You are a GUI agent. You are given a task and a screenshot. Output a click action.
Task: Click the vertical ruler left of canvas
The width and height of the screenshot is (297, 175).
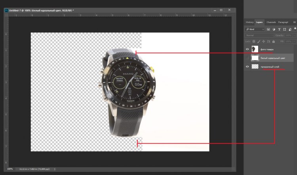(x=6, y=92)
